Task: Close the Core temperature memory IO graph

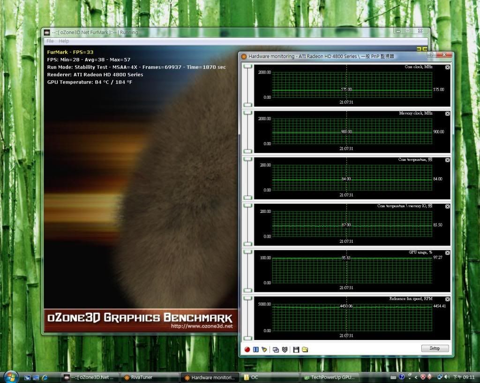Action: pos(448,207)
